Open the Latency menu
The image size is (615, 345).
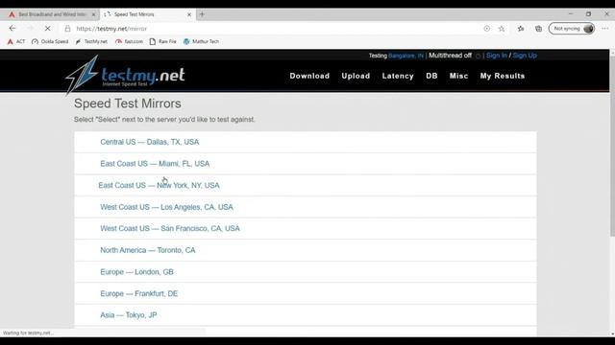tap(398, 76)
